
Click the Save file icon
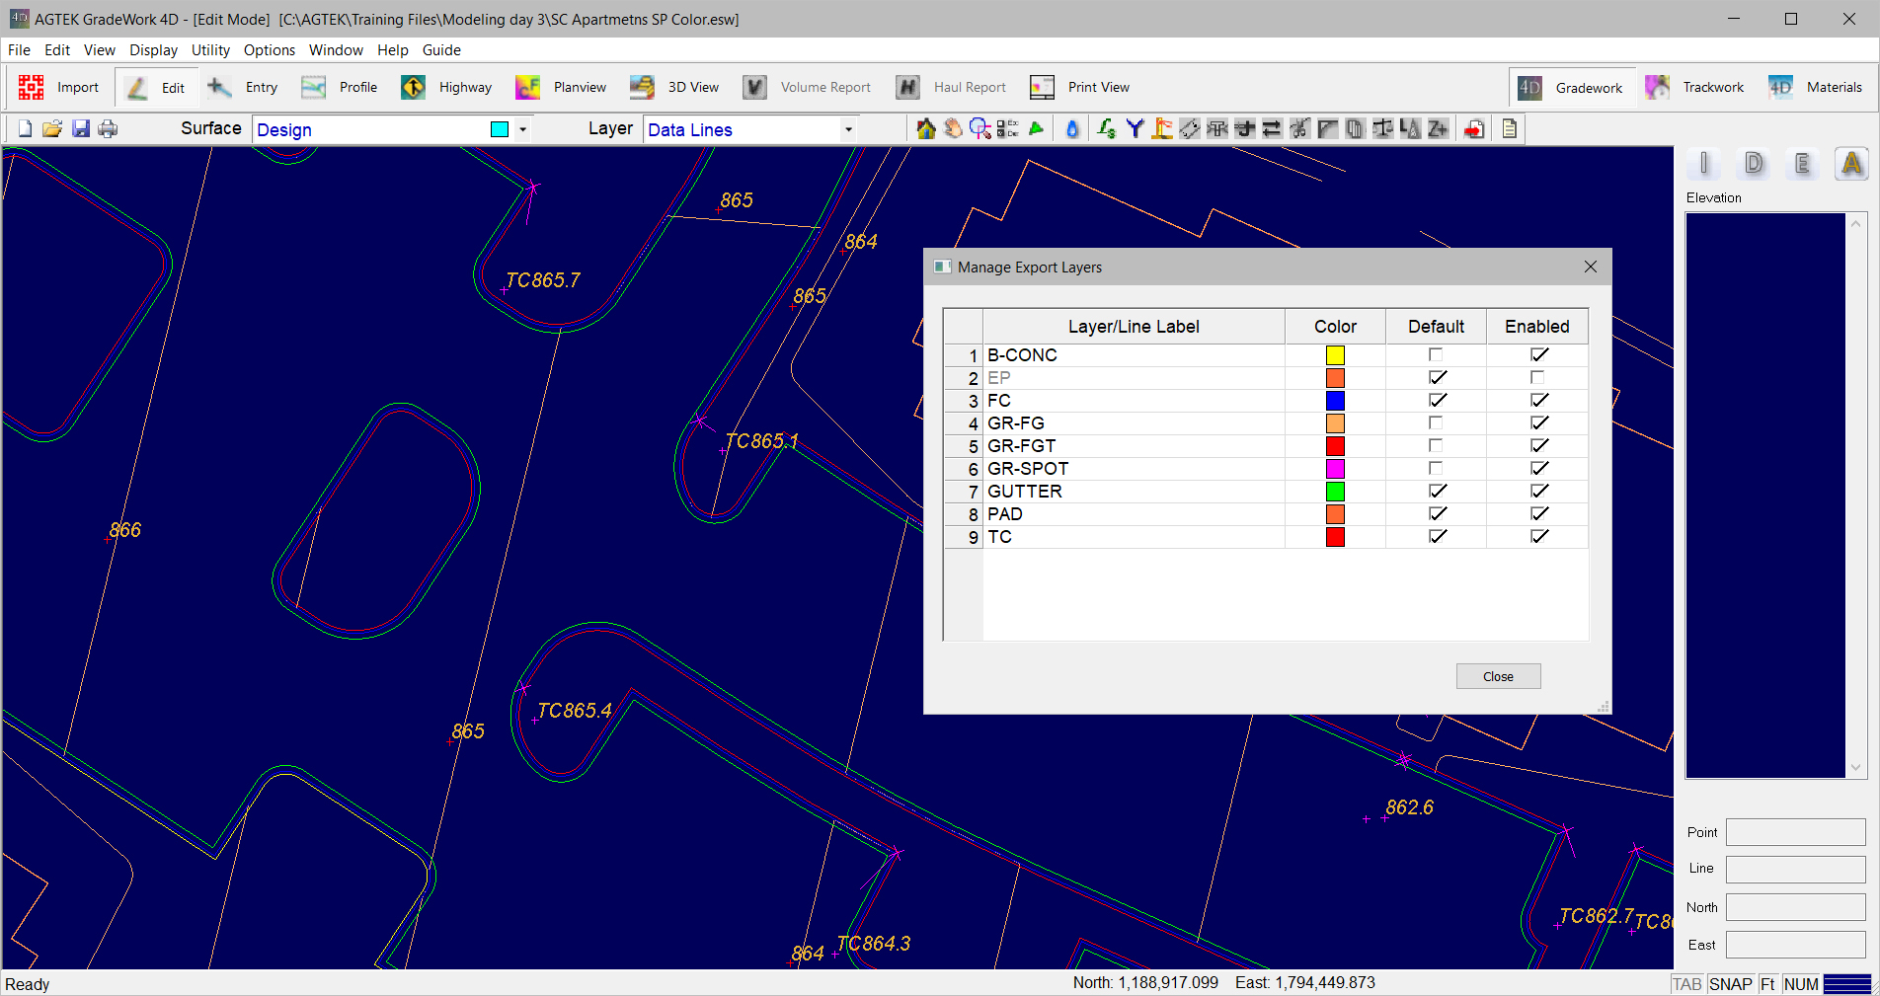pyautogui.click(x=81, y=128)
